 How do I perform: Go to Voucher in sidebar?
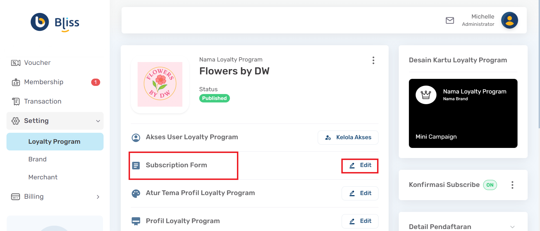tap(37, 63)
